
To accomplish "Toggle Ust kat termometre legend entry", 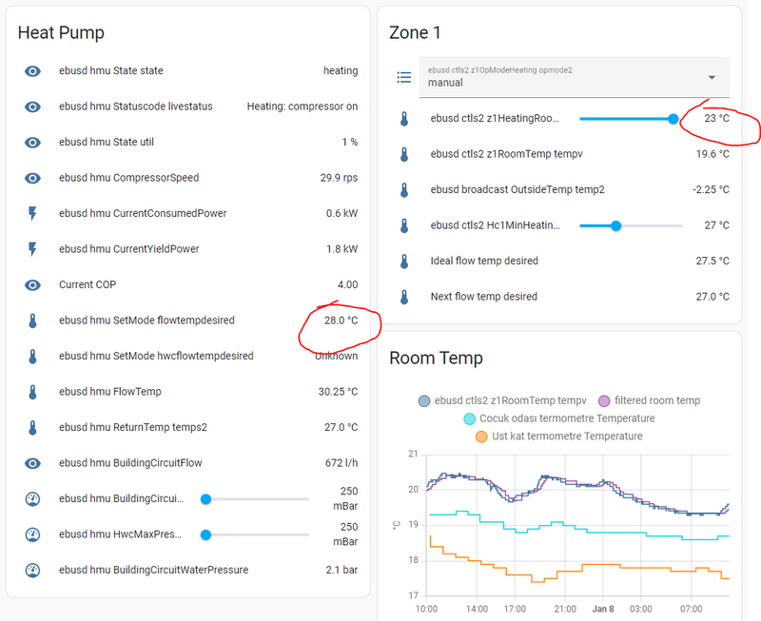I will click(x=557, y=437).
